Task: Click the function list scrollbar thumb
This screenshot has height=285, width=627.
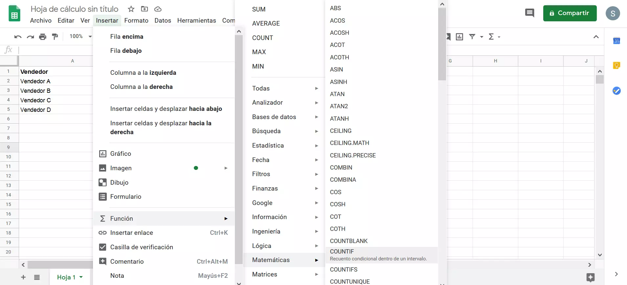Action: pos(442,44)
